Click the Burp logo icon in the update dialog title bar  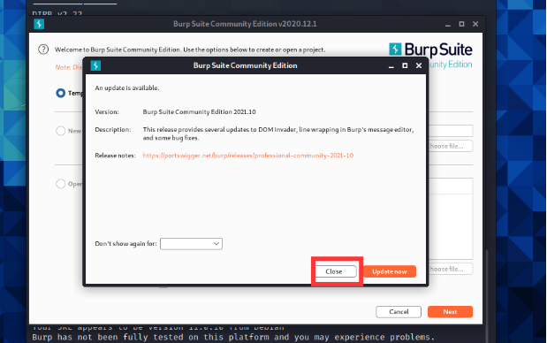(x=95, y=65)
